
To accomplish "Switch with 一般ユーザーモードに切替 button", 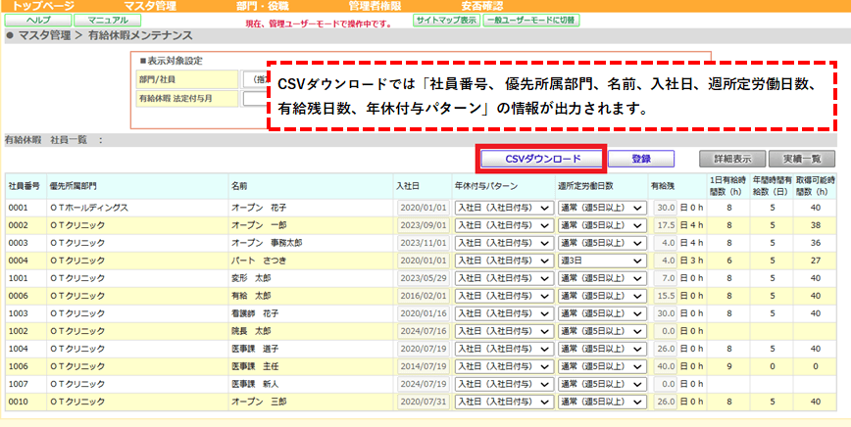I will pyautogui.click(x=530, y=21).
